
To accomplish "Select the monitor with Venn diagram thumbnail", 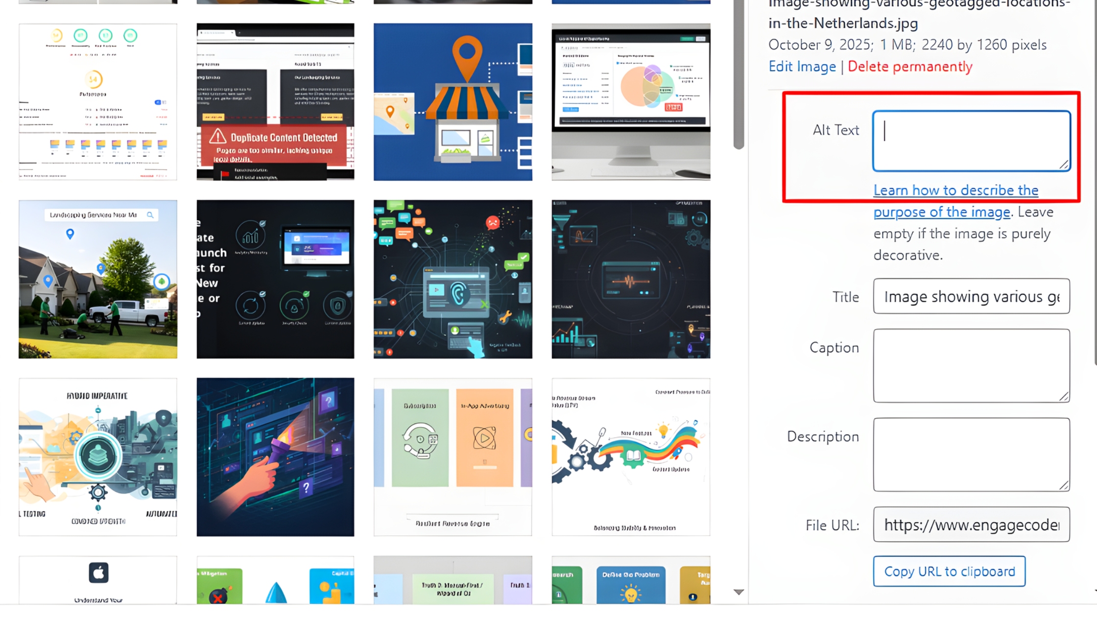I will click(630, 102).
